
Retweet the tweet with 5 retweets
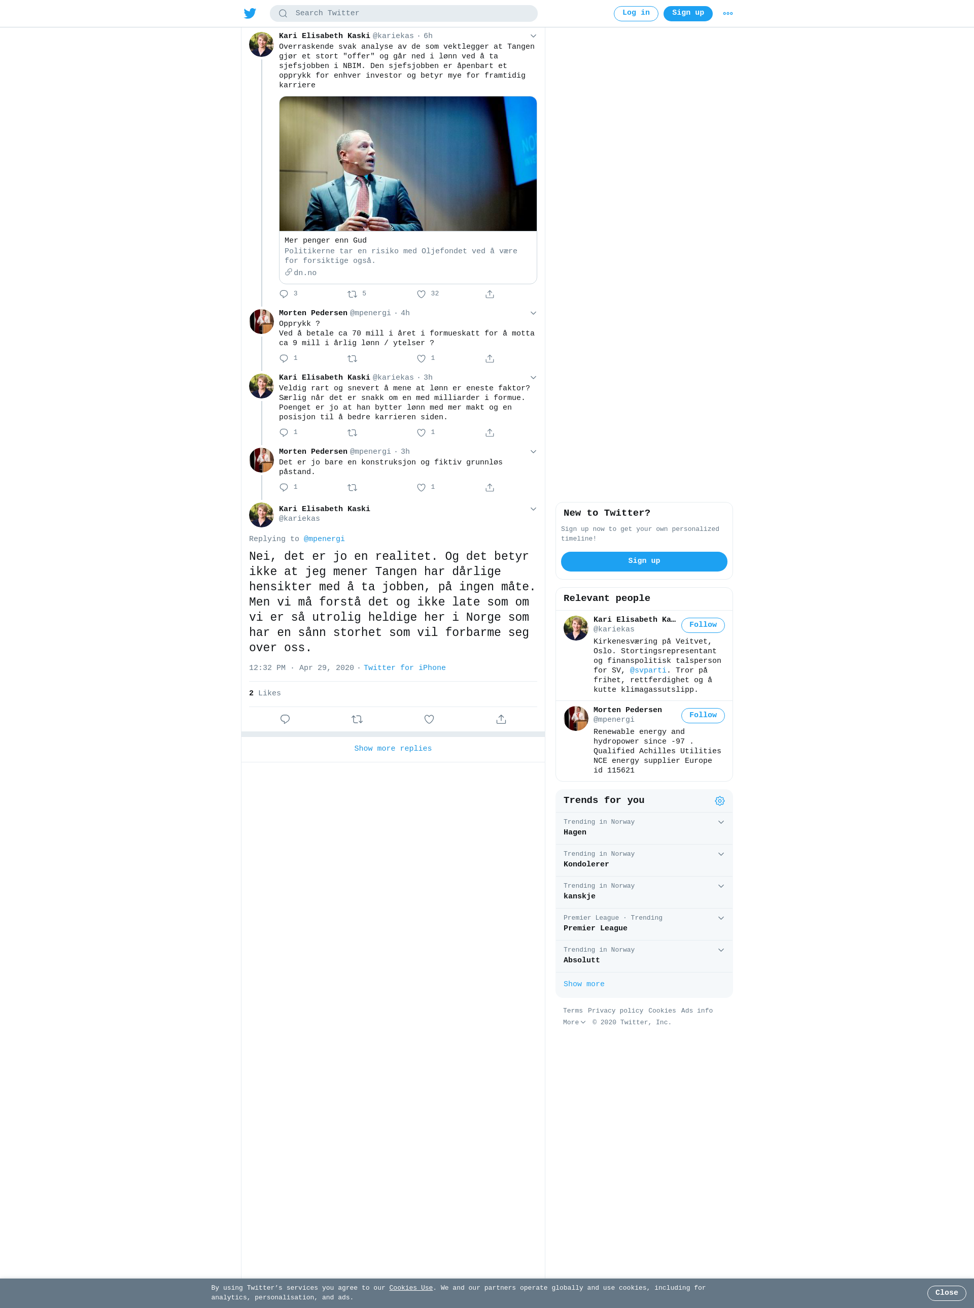click(x=352, y=294)
